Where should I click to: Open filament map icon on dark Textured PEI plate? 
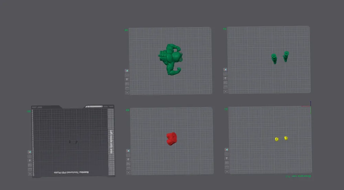30,152
